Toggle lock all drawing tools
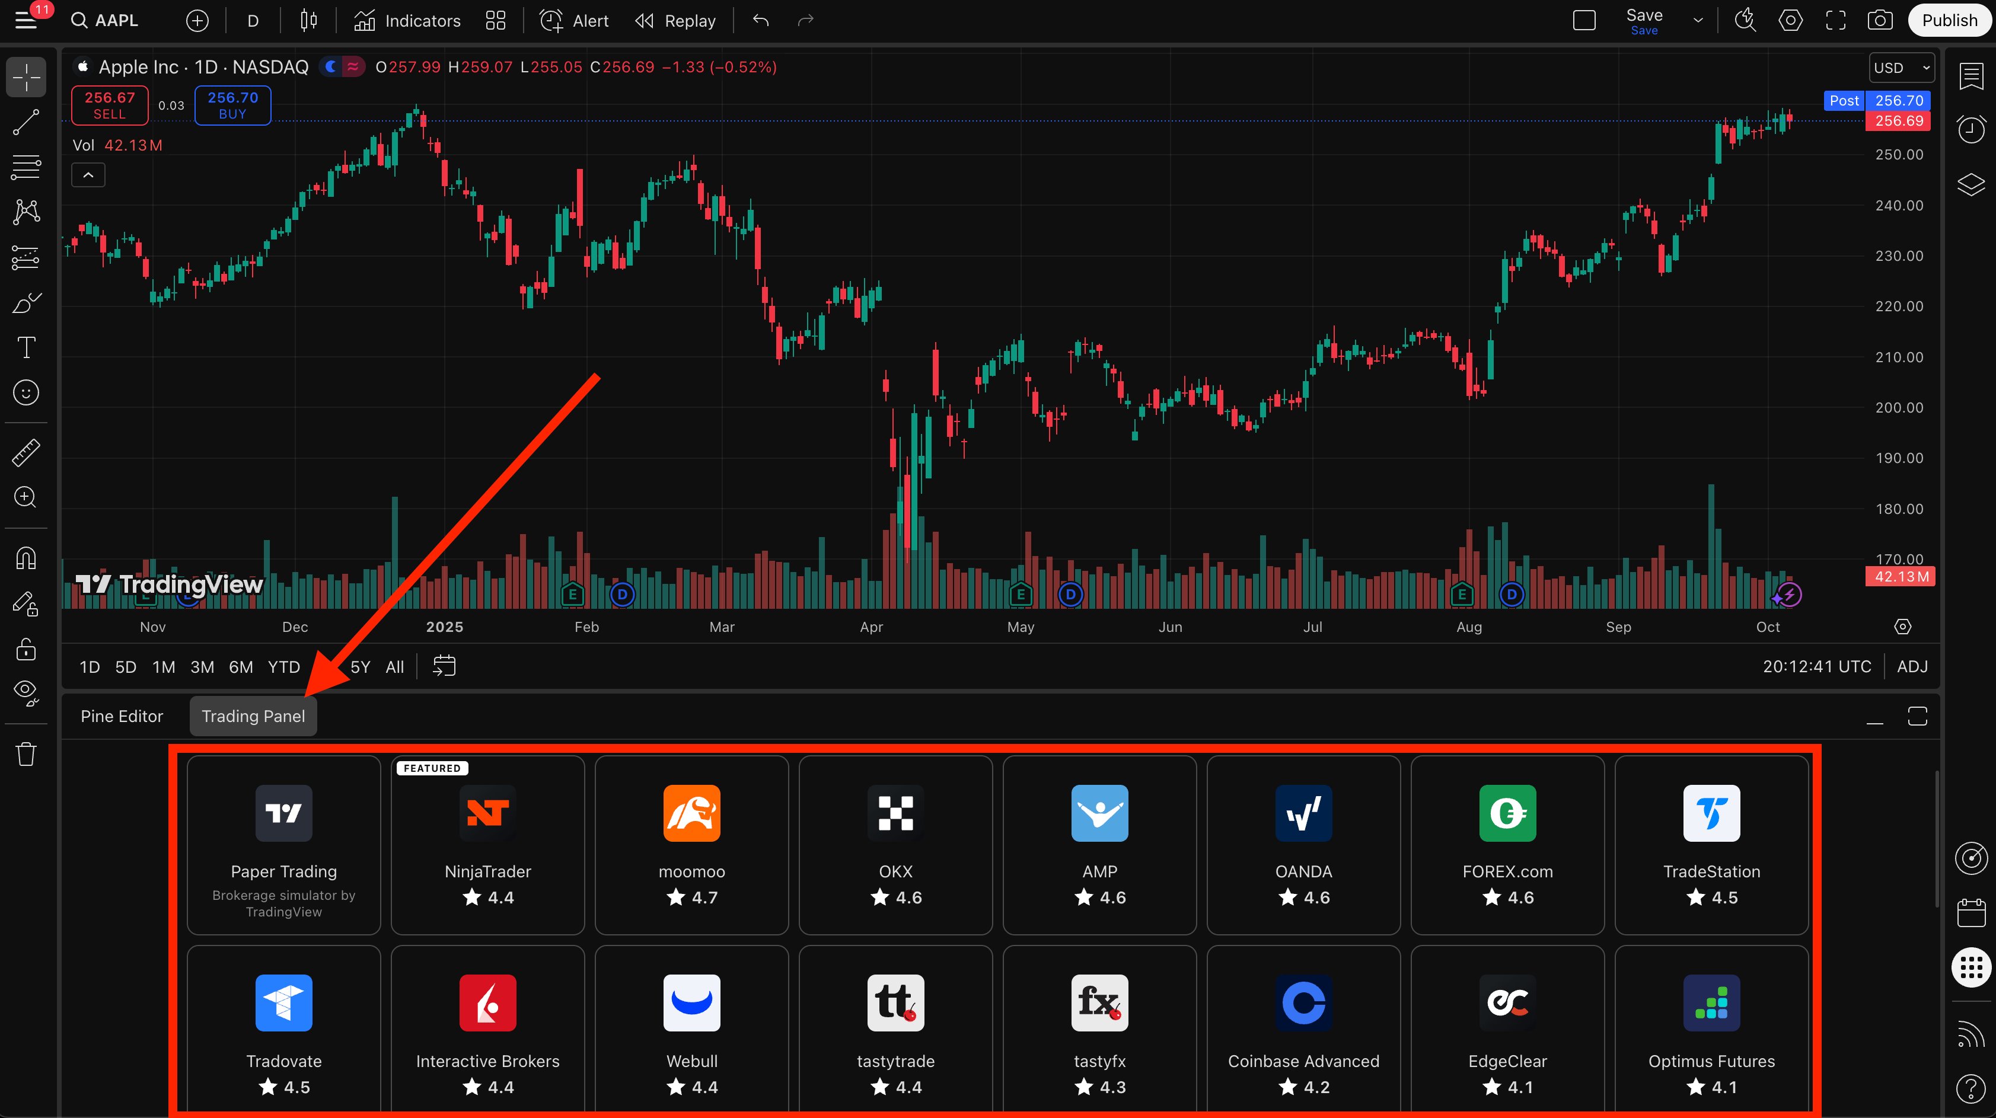 [x=26, y=649]
